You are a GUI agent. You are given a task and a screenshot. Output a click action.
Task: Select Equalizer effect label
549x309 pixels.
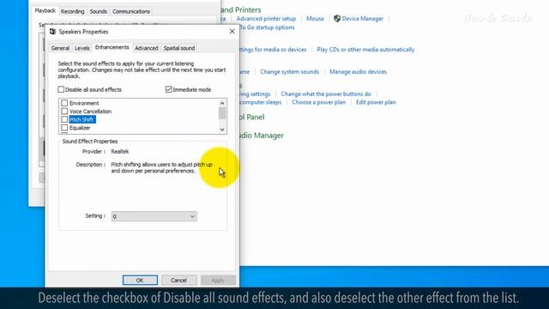point(80,128)
